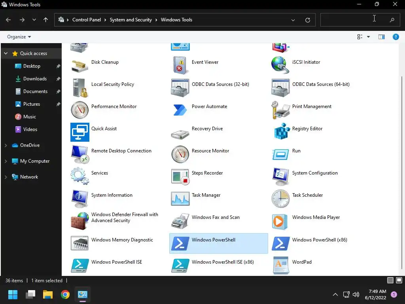405x304 pixels.
Task: Select Remote Desktop Connection icon
Action: (79, 154)
